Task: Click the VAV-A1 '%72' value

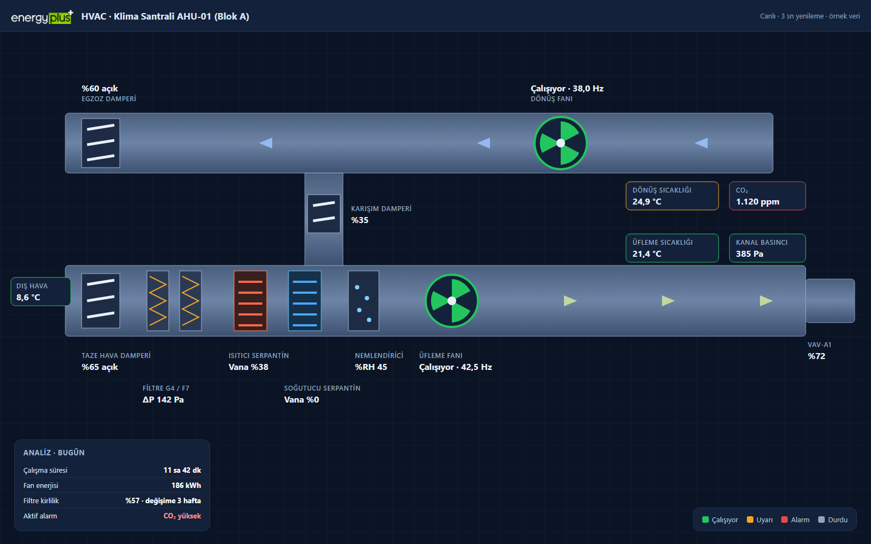Action: point(817,356)
